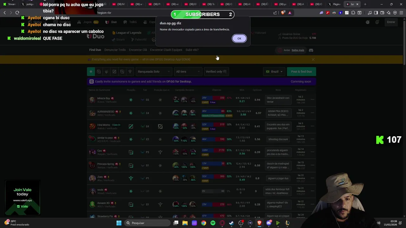
Task: Open Brave Rewards triangle icon
Action: (290, 13)
